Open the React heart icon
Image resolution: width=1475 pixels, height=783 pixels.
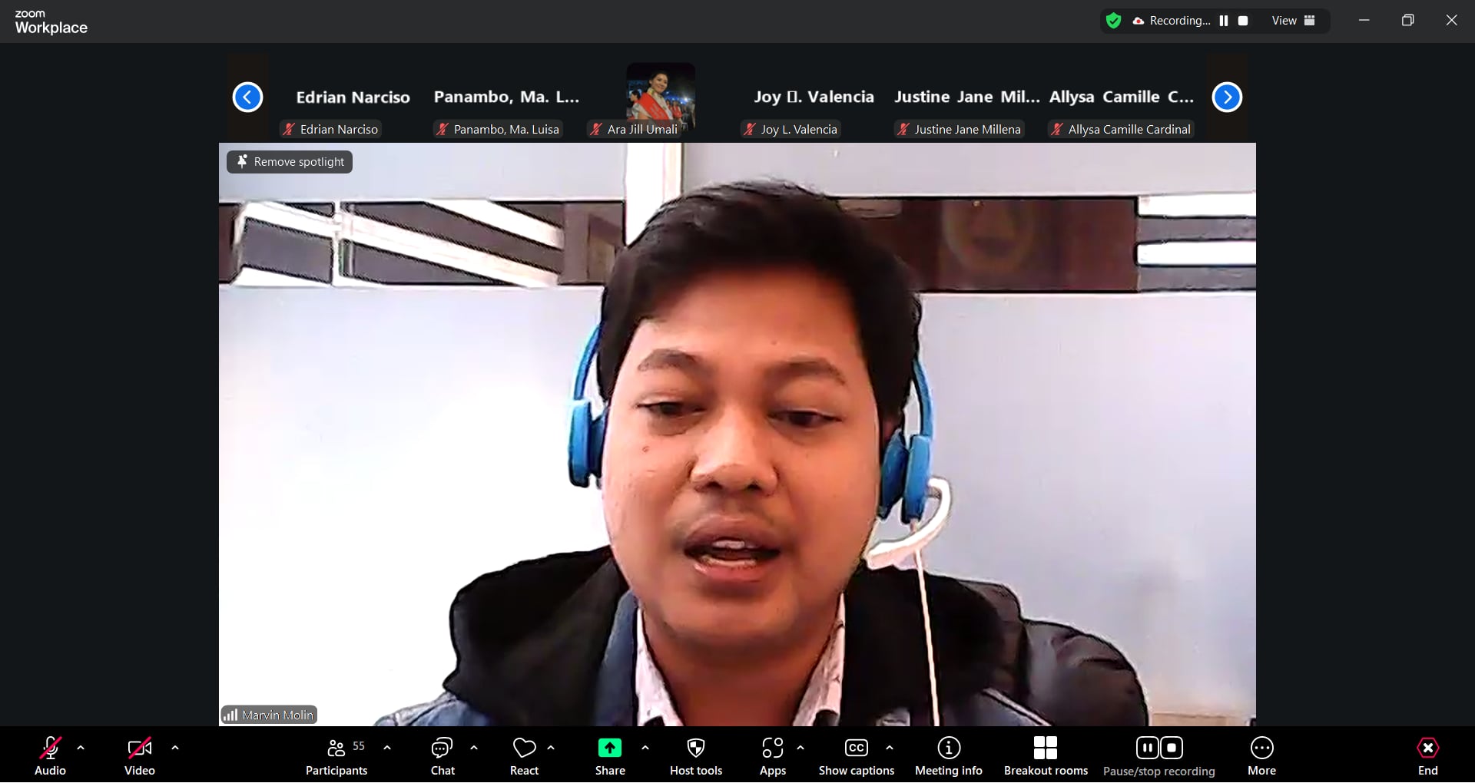coord(524,748)
